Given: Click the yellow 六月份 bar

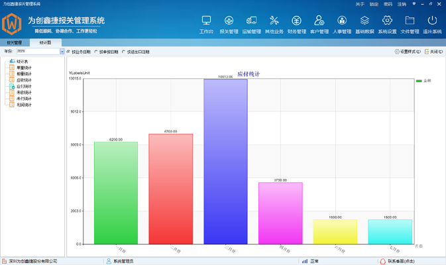Looking at the screenshot, I should (335, 232).
